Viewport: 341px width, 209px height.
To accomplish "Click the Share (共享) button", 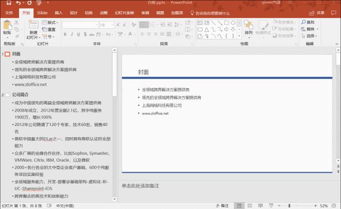I will pyautogui.click(x=317, y=13).
